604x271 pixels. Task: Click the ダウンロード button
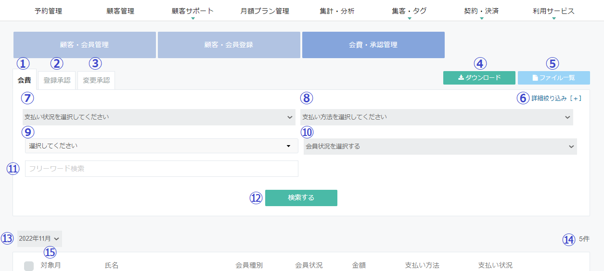(x=479, y=78)
